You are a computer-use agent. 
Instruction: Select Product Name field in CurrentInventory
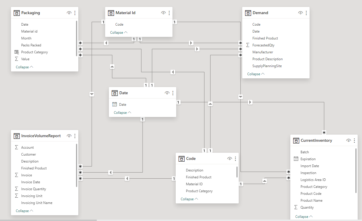(312, 201)
